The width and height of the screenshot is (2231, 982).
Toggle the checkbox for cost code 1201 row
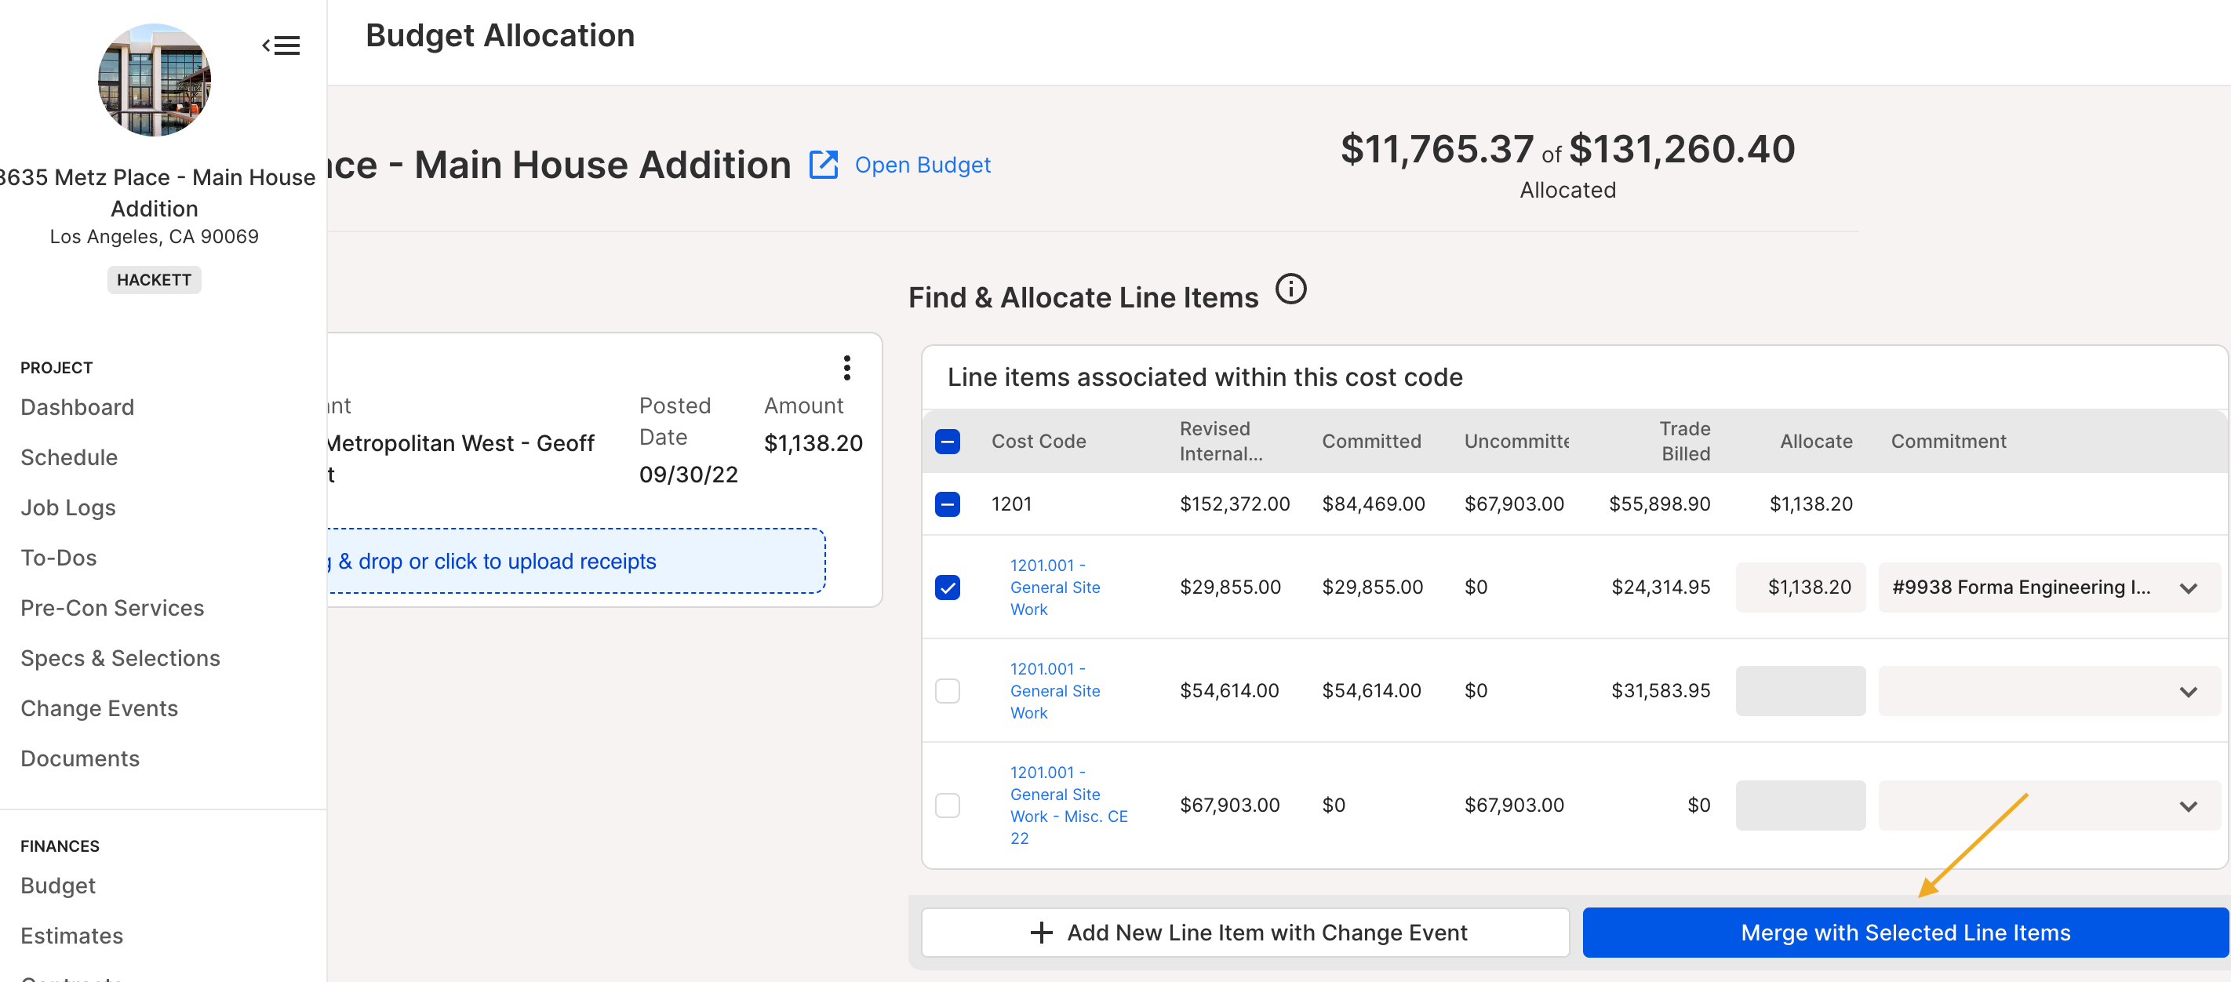coord(948,504)
